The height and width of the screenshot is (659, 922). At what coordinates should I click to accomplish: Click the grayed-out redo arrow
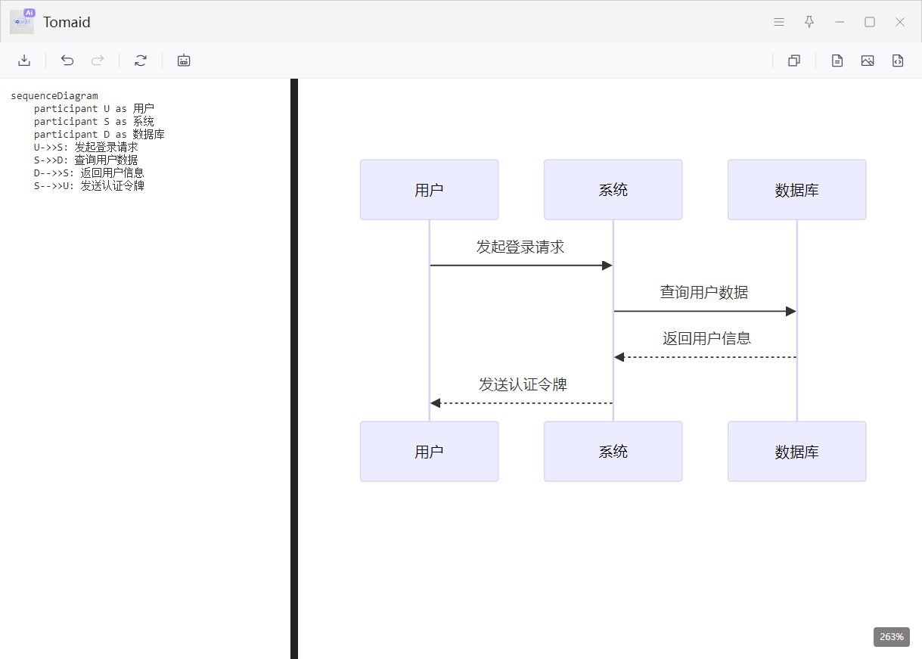click(x=98, y=61)
